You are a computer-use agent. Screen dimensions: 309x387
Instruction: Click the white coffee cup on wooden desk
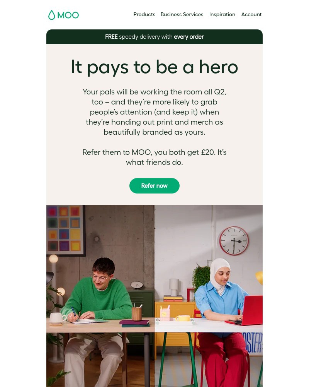coord(57,318)
